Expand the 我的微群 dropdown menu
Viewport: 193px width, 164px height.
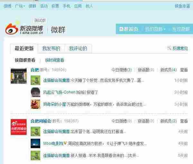(155, 29)
